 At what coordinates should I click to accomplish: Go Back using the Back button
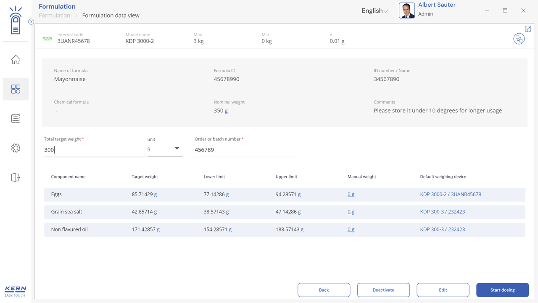[324, 290]
